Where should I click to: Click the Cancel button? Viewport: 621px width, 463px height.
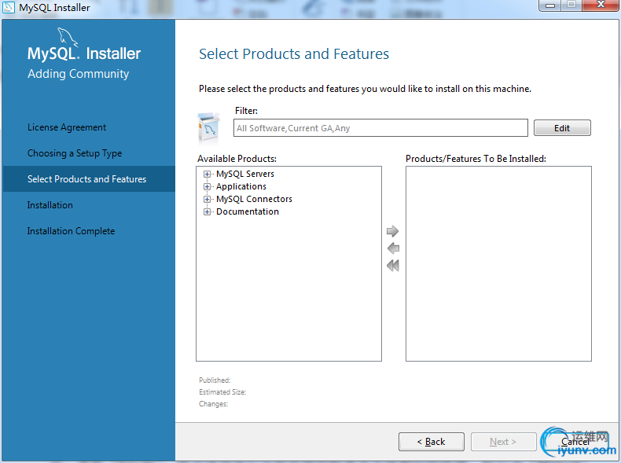(x=575, y=442)
